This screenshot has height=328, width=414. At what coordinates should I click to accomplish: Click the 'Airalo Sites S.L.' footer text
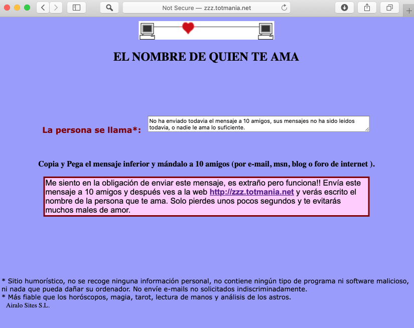pos(28,305)
